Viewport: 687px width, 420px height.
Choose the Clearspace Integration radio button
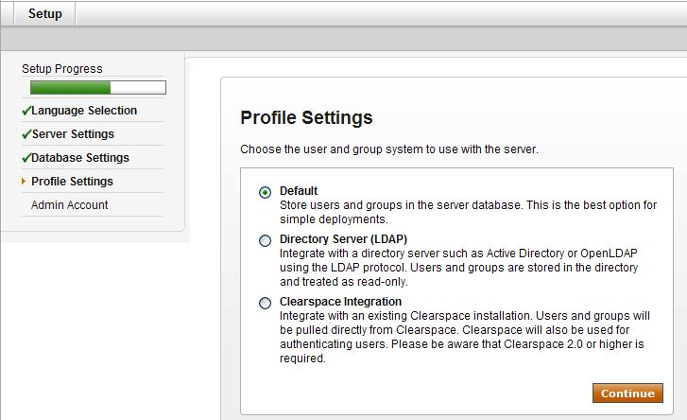(265, 303)
